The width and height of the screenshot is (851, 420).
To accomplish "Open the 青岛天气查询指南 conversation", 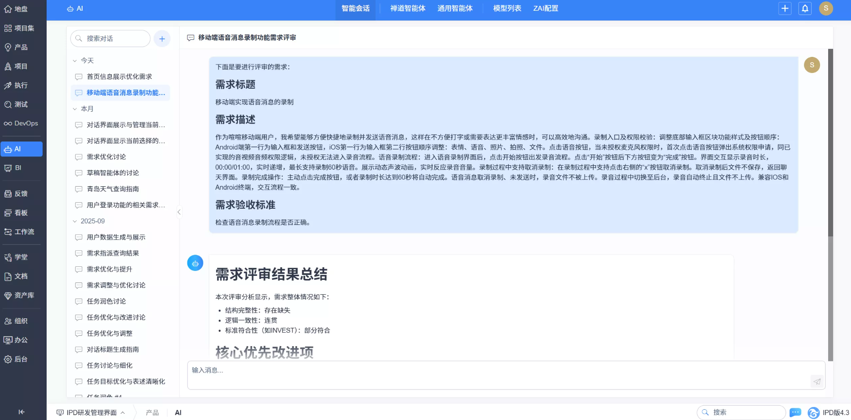I will point(113,189).
